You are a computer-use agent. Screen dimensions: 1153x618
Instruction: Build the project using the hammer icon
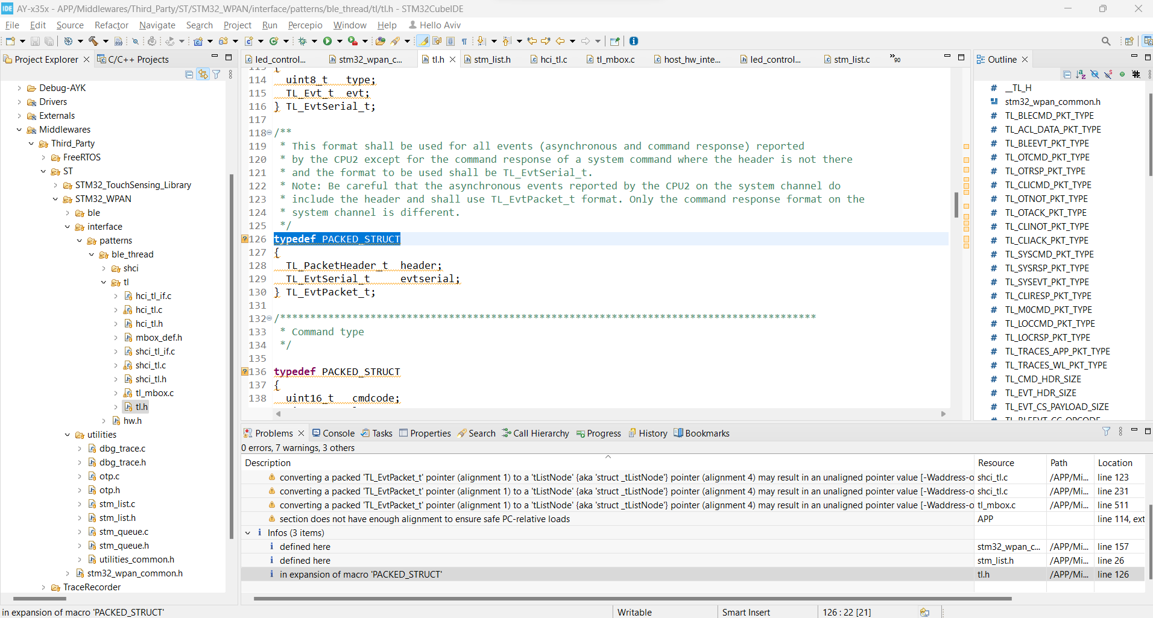[x=94, y=41]
